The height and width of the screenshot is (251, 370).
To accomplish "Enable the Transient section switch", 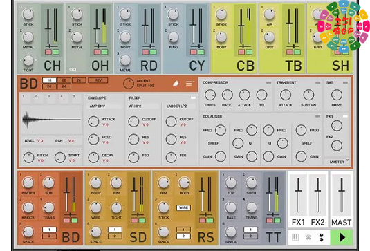I will [318, 82].
